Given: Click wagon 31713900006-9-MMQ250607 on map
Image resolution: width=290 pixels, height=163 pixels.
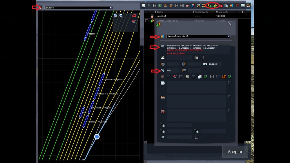Looking at the screenshot, I should [x=101, y=79].
